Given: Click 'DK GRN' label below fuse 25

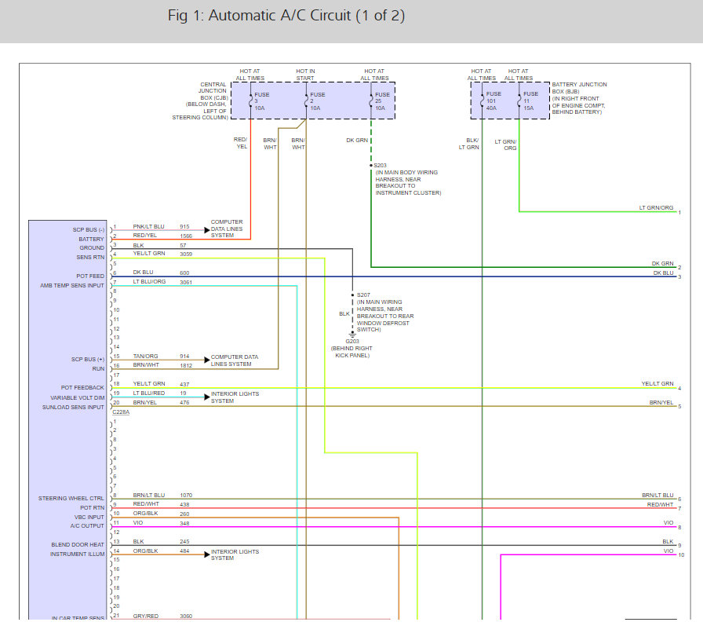Looking at the screenshot, I should pyautogui.click(x=357, y=140).
